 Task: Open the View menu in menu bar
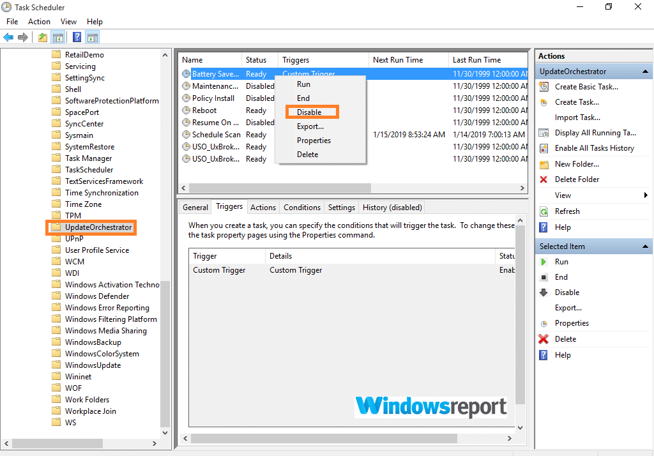pos(68,22)
